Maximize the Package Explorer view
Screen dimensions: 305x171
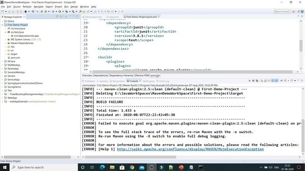(77, 17)
